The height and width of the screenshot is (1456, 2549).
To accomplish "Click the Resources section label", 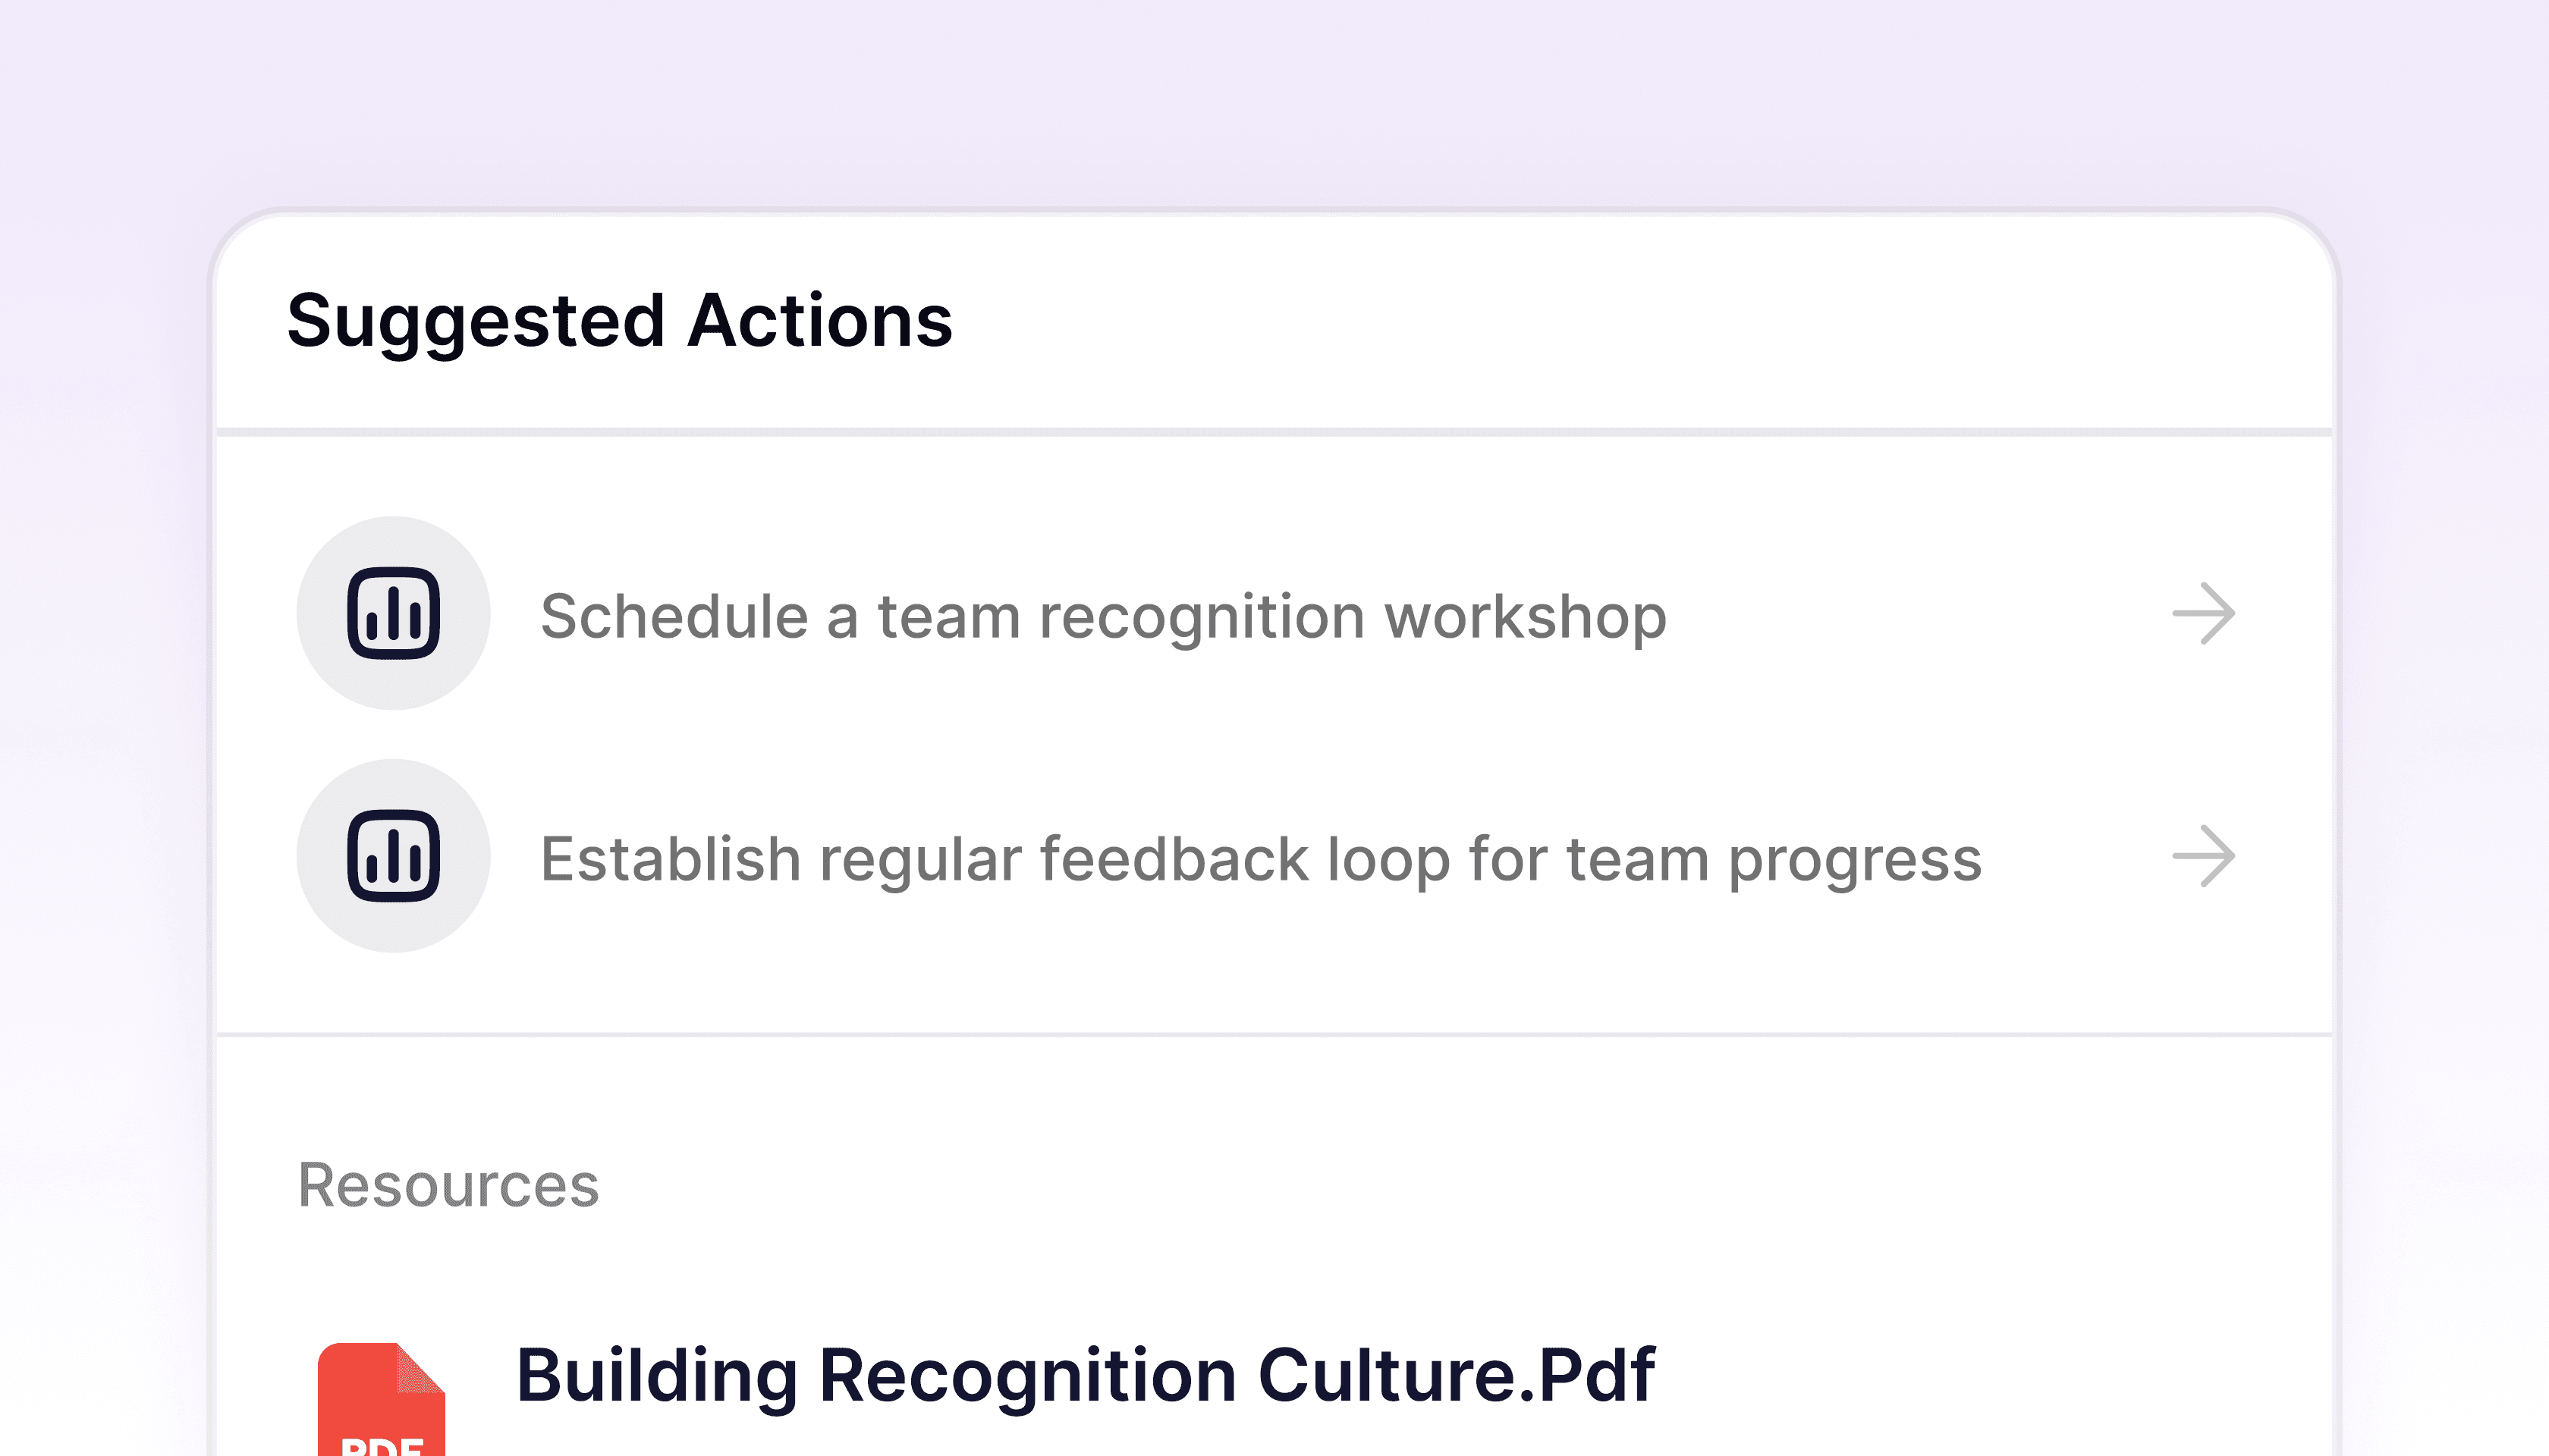I will [448, 1186].
